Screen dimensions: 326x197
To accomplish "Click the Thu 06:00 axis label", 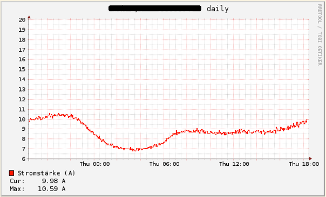I will (164, 164).
